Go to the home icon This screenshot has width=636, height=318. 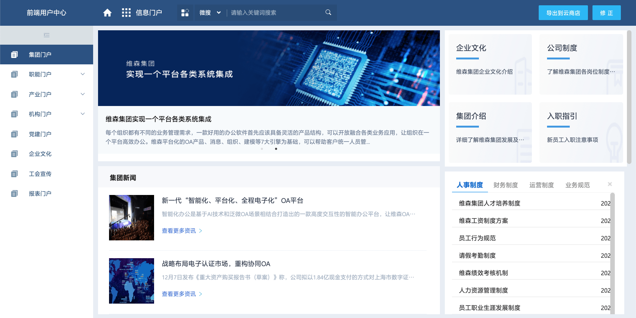coord(108,13)
